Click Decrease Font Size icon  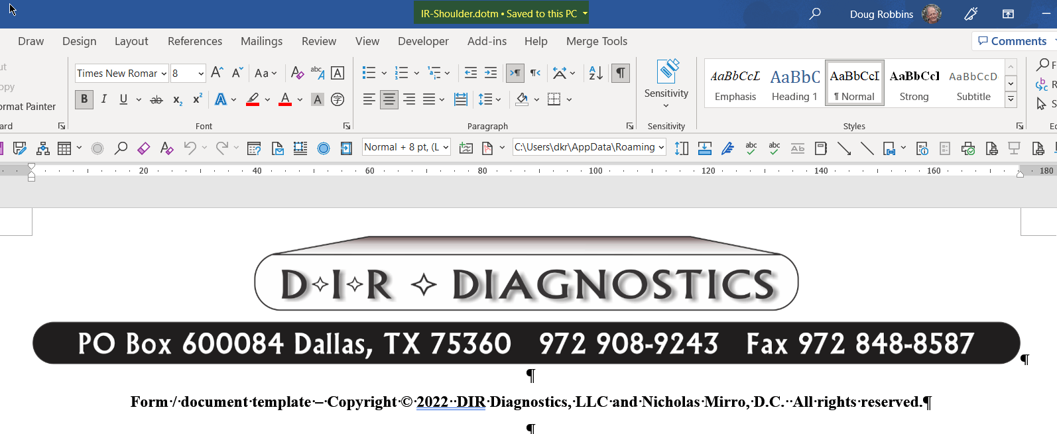[x=237, y=73]
